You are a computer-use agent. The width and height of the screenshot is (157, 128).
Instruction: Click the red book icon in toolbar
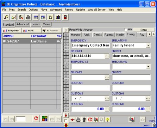click(x=65, y=17)
